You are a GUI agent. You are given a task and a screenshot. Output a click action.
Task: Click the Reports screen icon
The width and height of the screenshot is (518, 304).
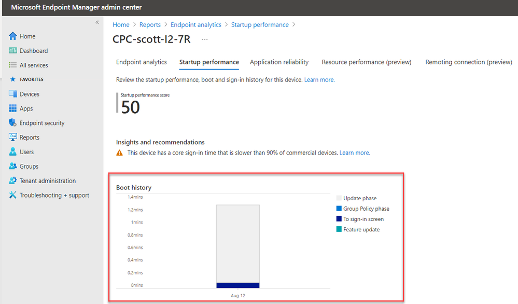point(12,137)
